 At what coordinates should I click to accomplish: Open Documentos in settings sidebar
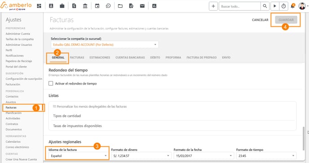coord(13,129)
